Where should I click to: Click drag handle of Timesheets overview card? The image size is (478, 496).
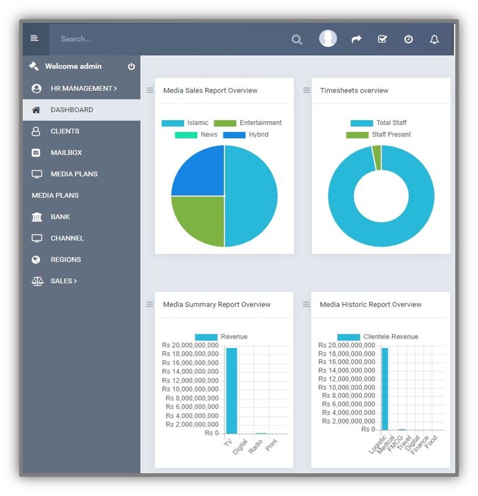[307, 91]
